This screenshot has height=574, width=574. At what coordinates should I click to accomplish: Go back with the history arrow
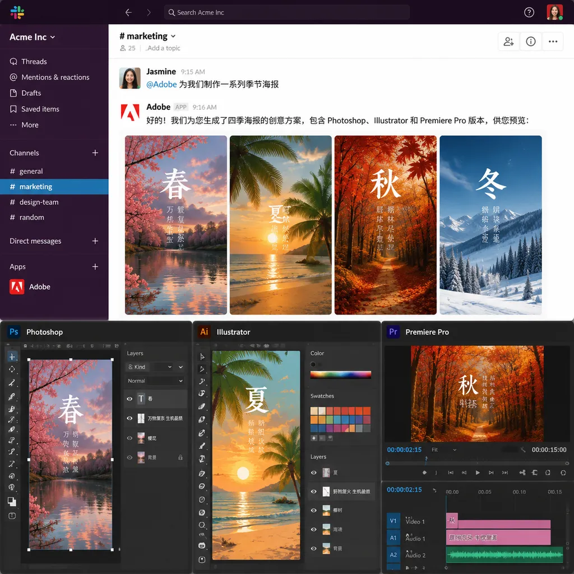pos(128,12)
